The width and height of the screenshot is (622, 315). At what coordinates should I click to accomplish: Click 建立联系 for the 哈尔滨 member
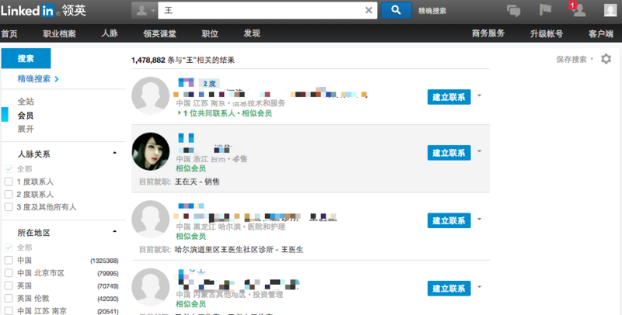pos(449,220)
